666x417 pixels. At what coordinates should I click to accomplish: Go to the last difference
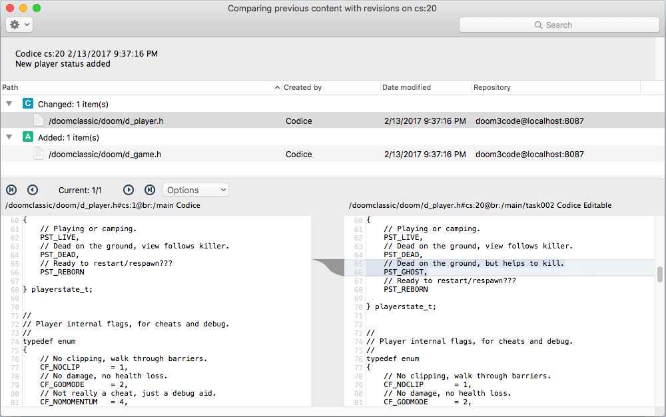[x=149, y=190]
